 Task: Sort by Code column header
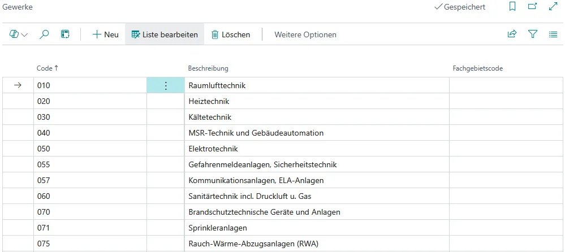point(47,68)
